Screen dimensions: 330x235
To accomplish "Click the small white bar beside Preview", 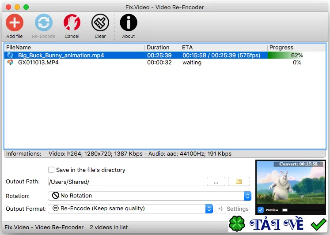I will coord(285,210).
